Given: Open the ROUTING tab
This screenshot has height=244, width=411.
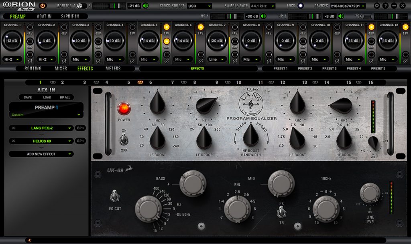Looking at the screenshot, I should (33, 69).
